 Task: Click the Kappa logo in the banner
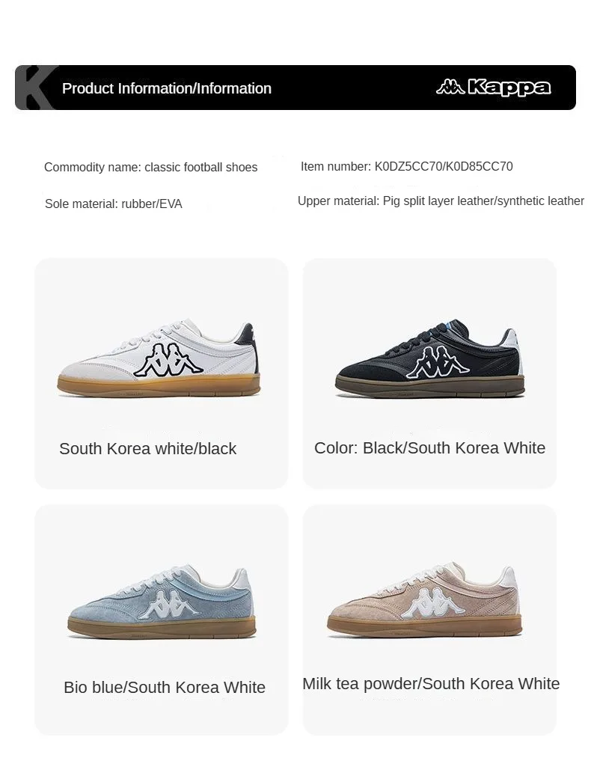click(x=493, y=88)
